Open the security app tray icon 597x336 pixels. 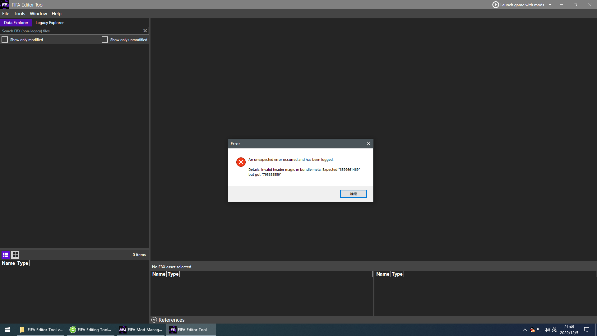[532, 330]
